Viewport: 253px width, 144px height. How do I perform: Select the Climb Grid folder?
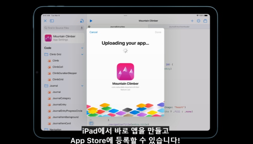pos(55,54)
